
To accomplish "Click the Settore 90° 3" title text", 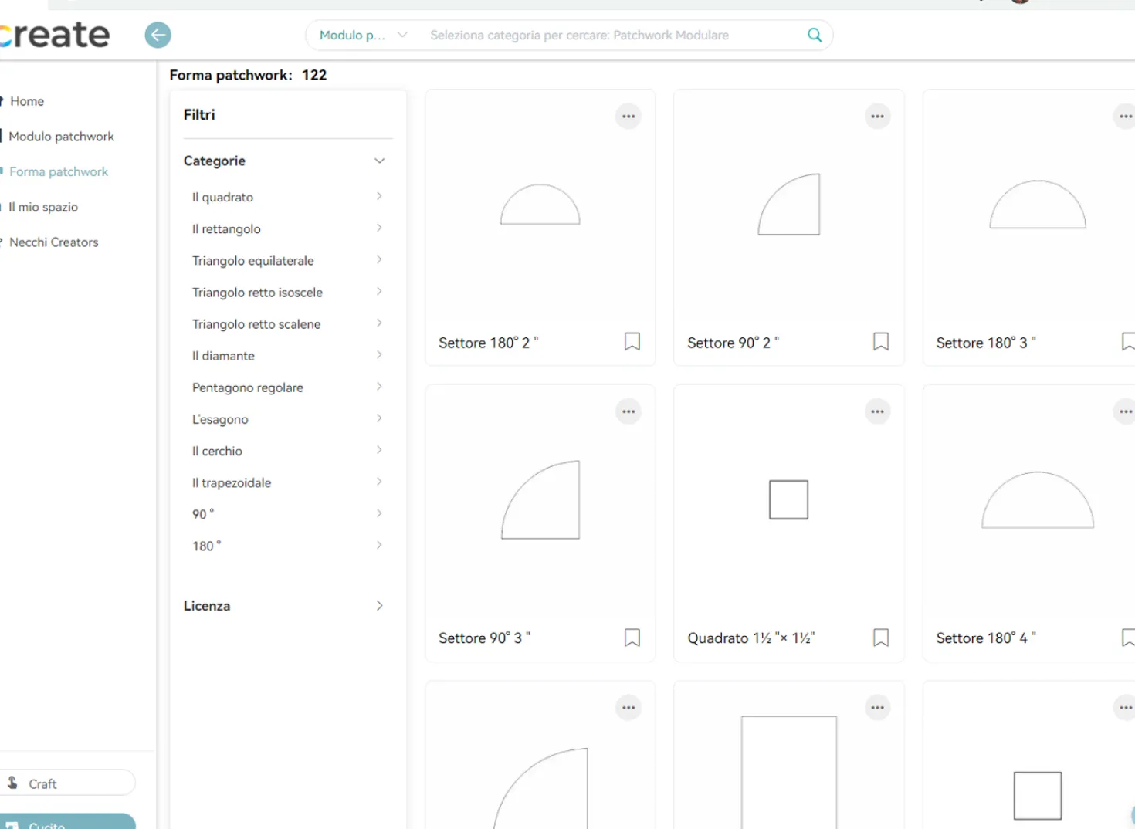I will point(484,638).
